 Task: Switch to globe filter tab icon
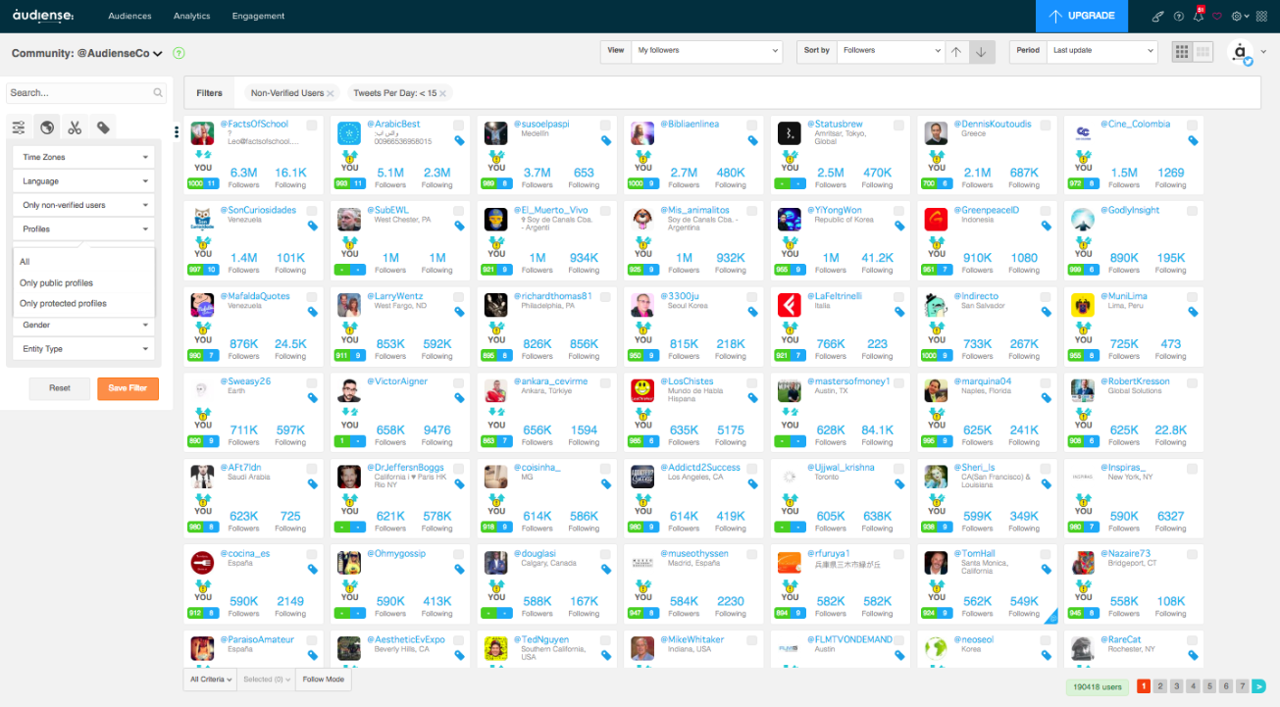tap(46, 127)
